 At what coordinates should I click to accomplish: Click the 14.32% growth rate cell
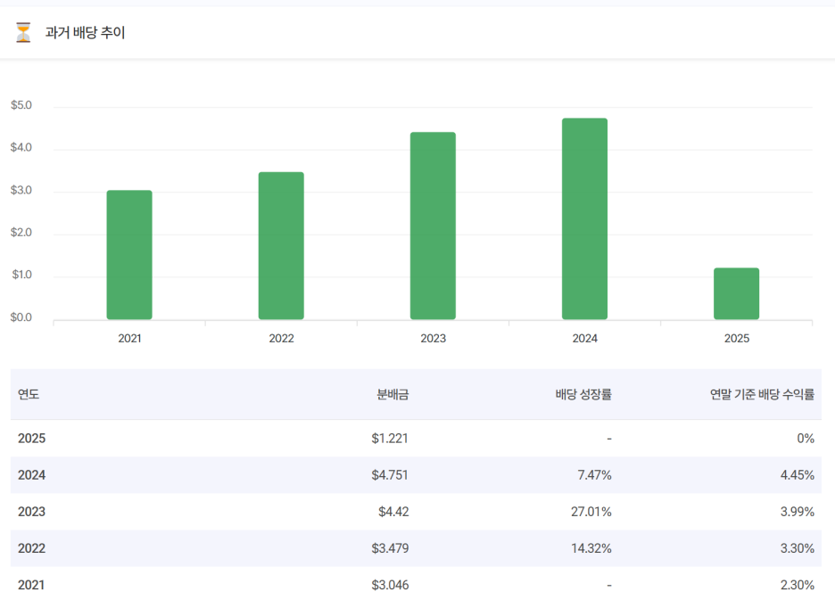pyautogui.click(x=591, y=548)
